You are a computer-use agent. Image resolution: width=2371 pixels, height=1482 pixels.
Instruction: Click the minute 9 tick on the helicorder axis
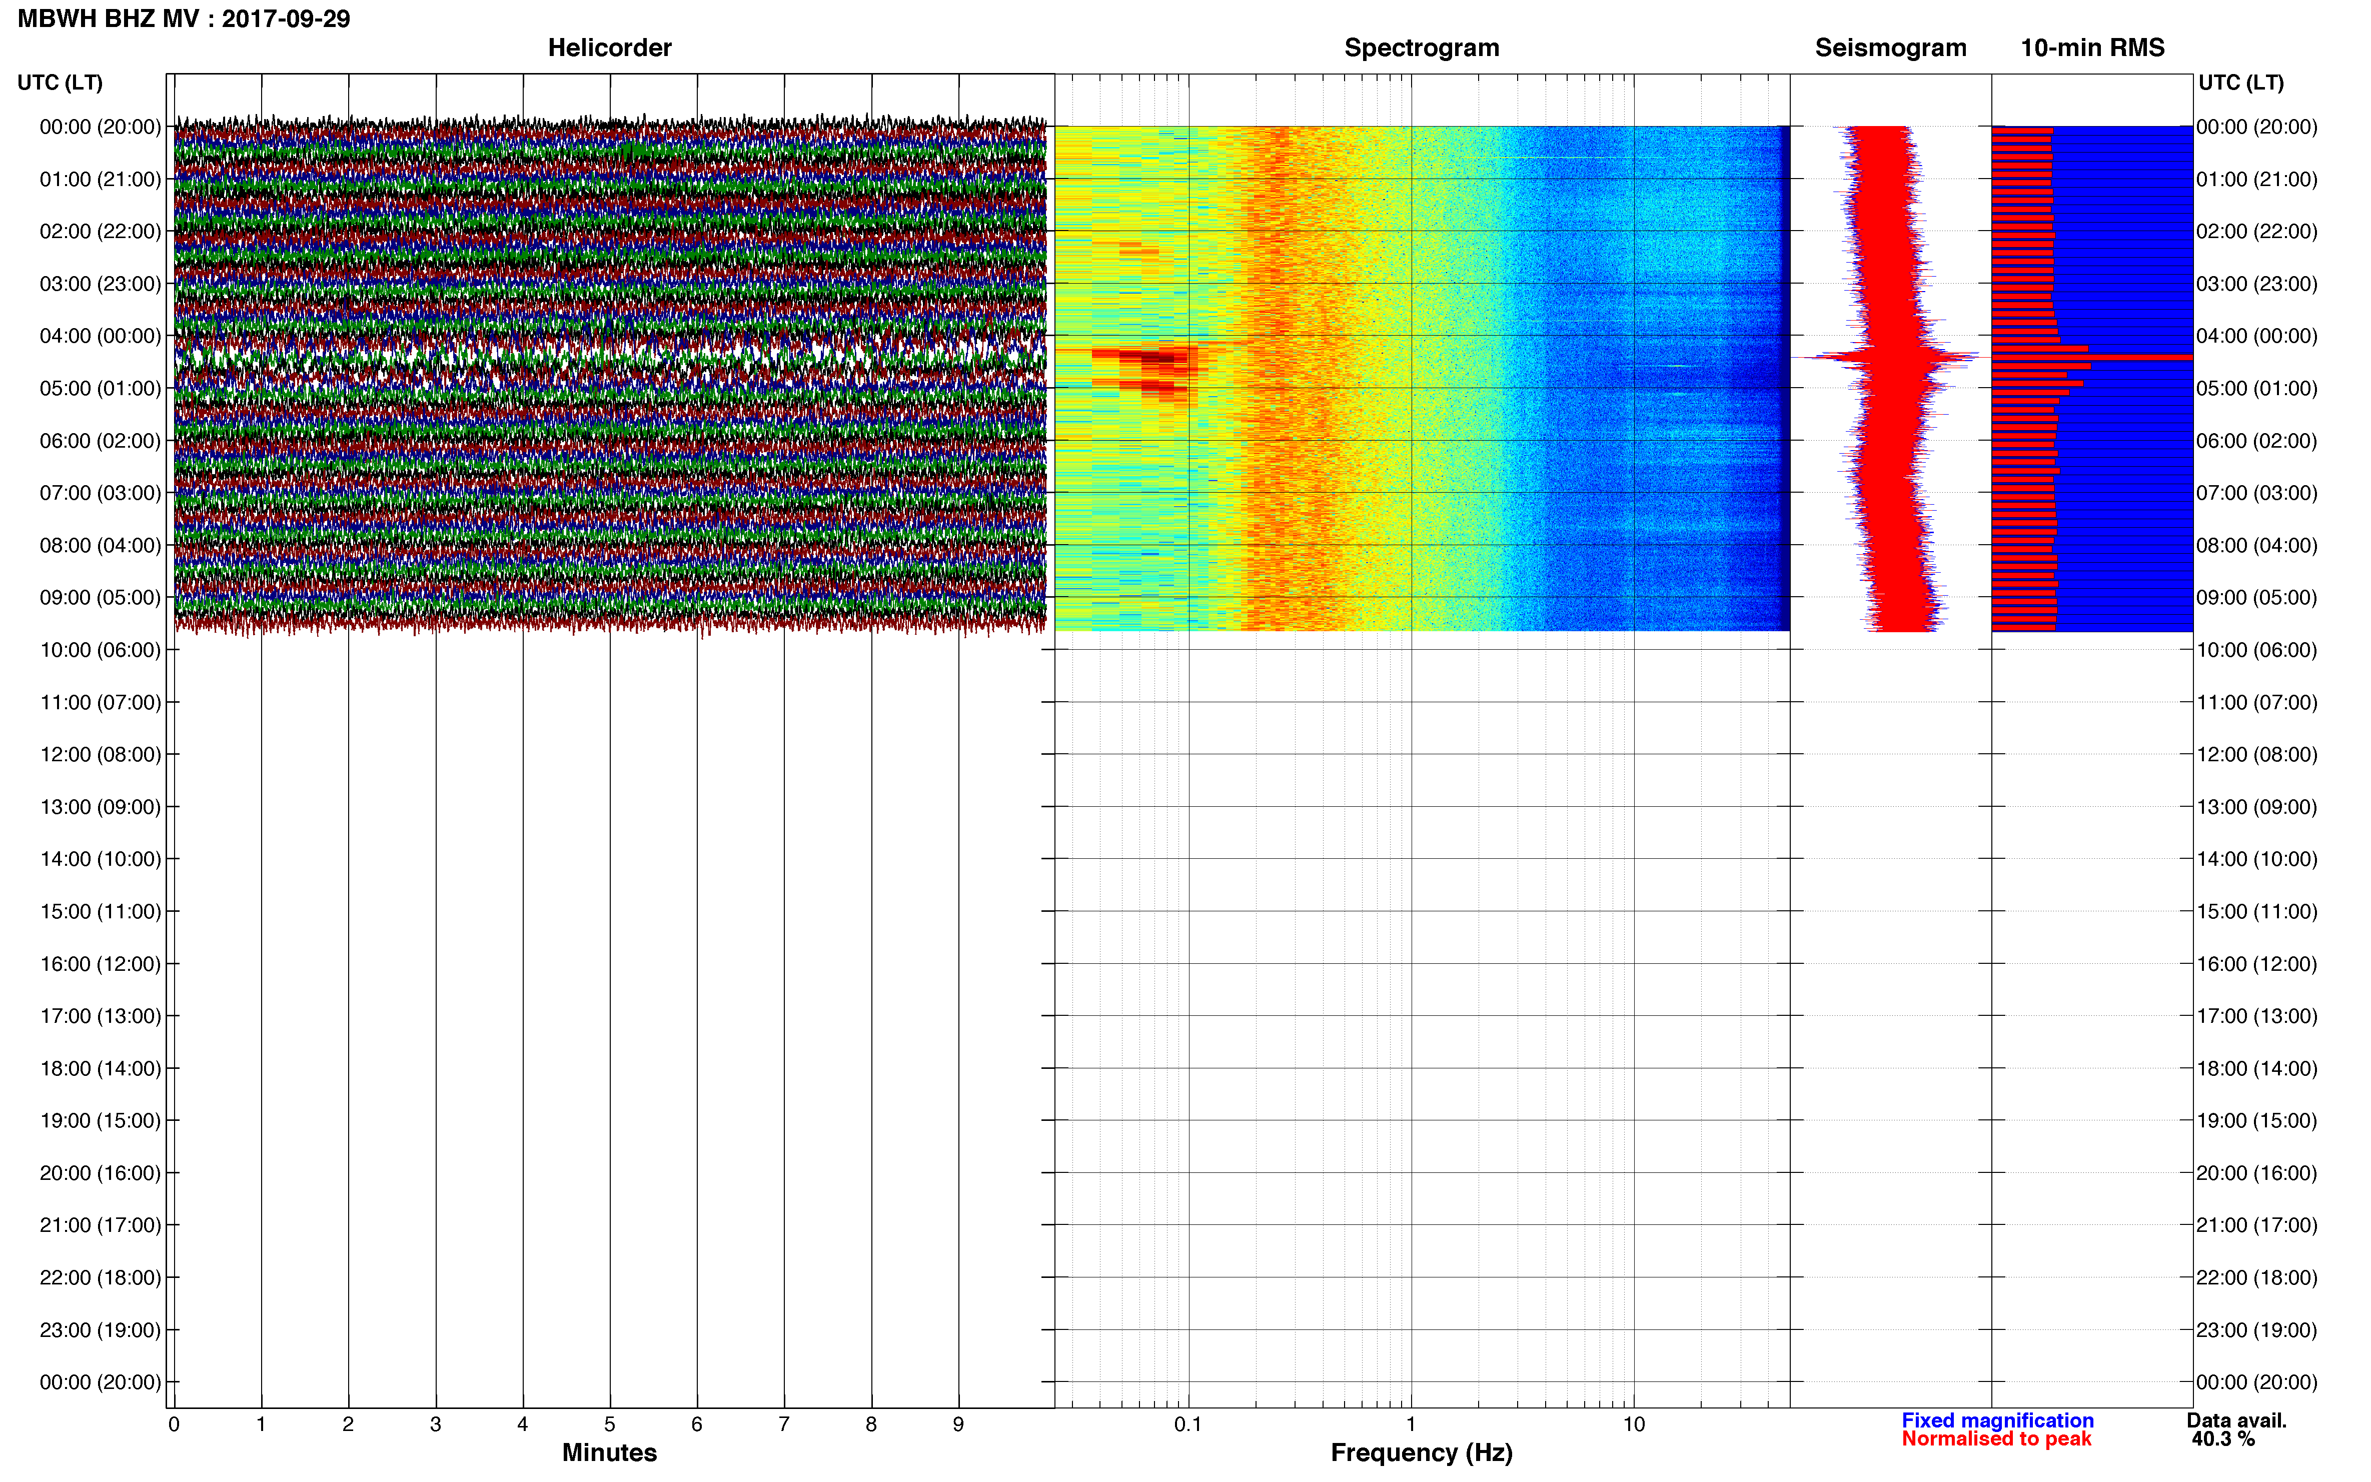click(958, 1424)
